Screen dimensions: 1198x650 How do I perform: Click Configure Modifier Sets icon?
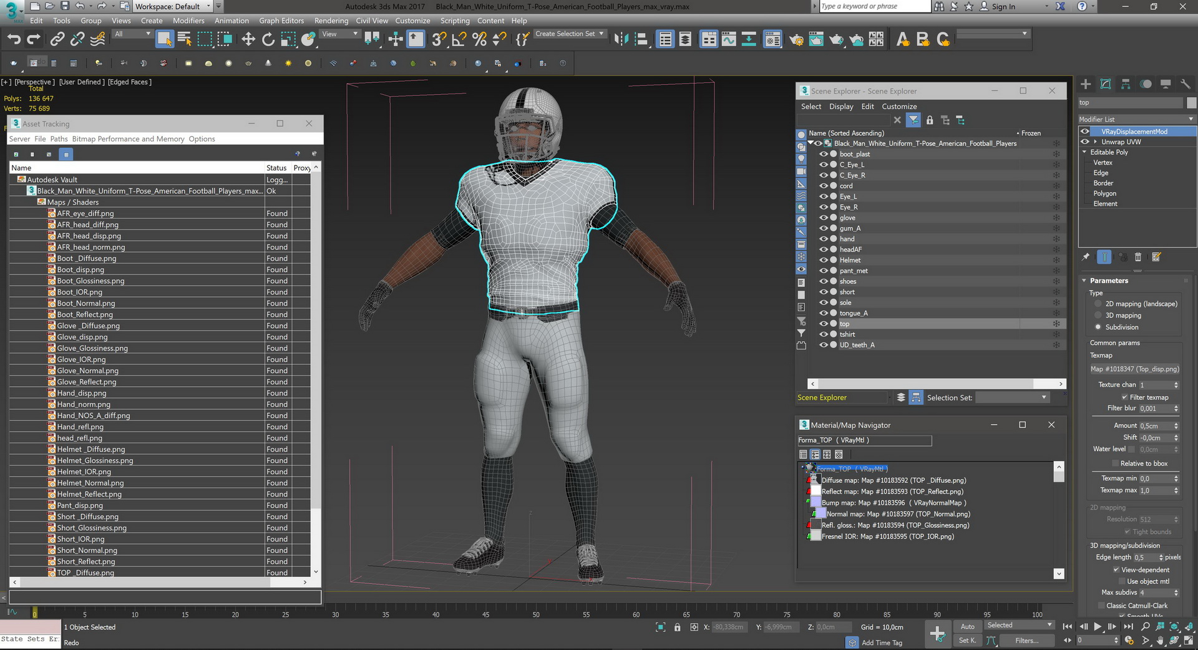[x=1156, y=257]
